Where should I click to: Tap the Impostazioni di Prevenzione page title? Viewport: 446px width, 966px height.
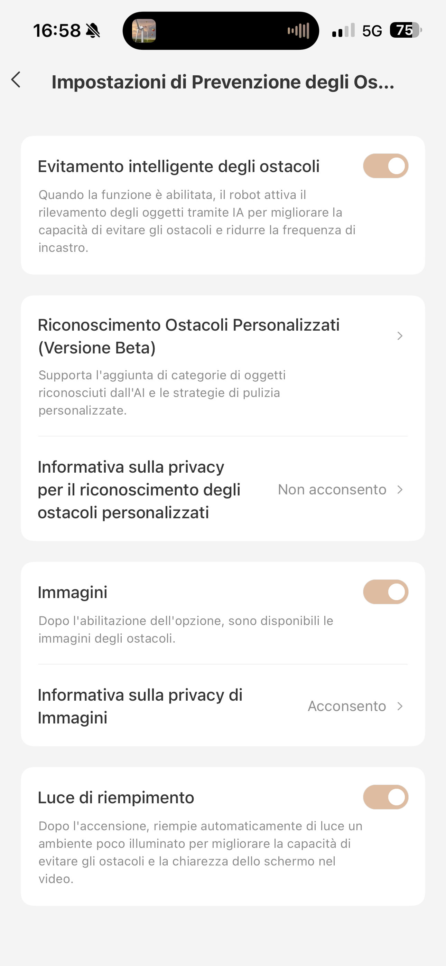(x=223, y=82)
